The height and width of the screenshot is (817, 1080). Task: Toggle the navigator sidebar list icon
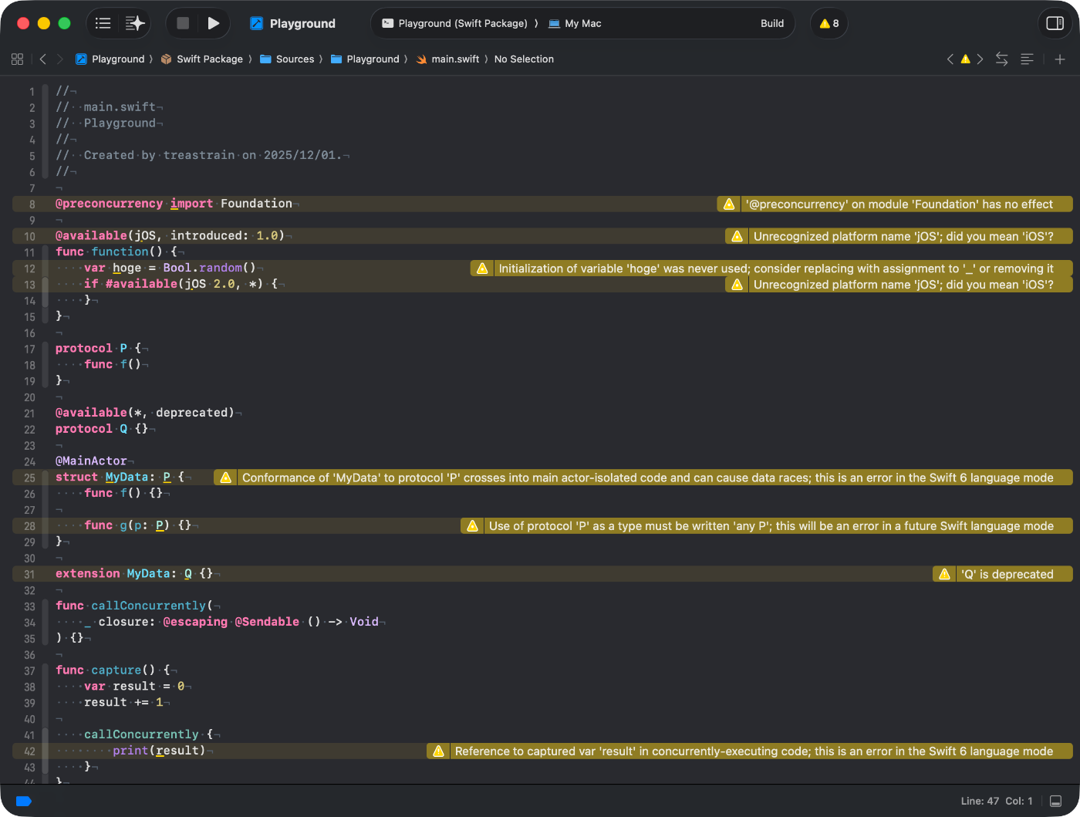point(103,23)
